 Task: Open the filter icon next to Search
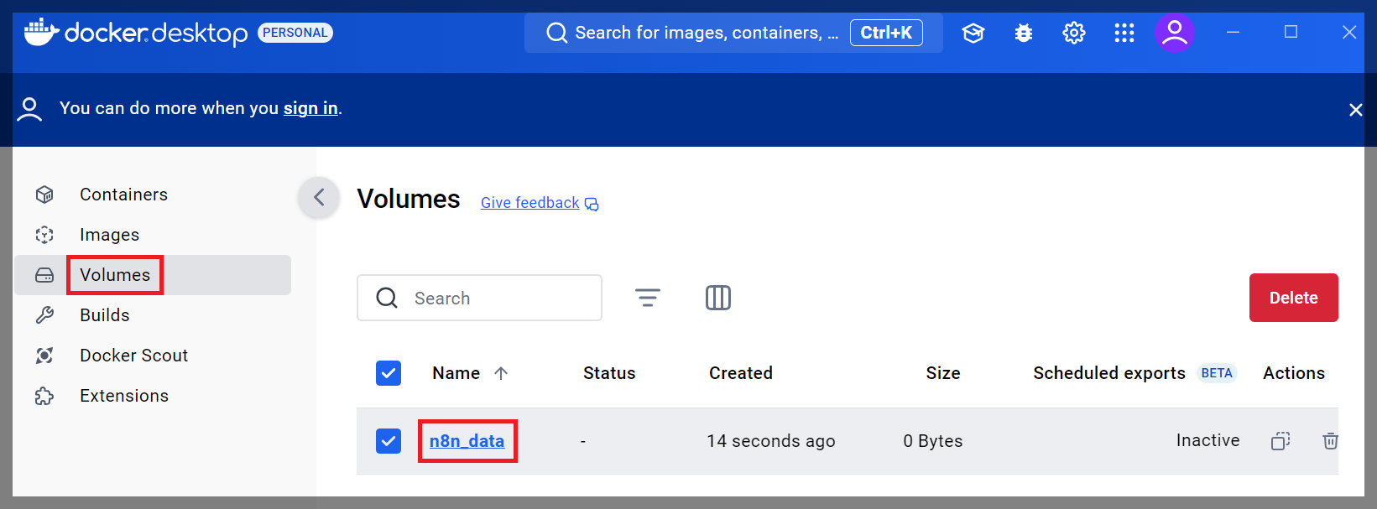[648, 298]
